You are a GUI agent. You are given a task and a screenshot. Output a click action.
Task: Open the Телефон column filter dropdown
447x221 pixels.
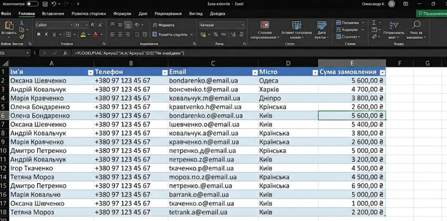(165, 73)
